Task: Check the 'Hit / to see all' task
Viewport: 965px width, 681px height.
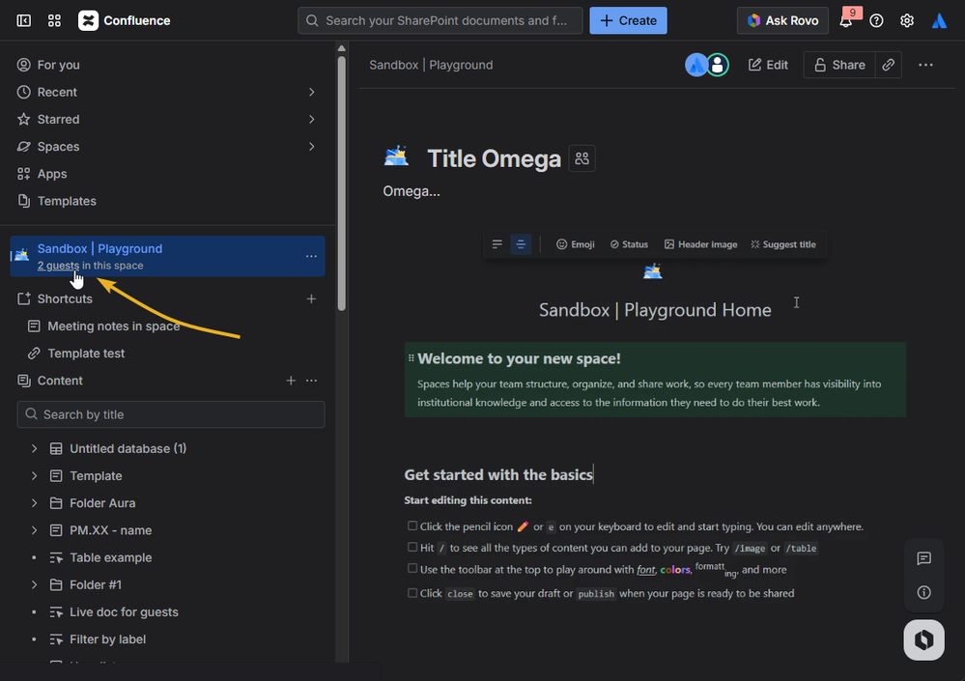Action: 412,547
